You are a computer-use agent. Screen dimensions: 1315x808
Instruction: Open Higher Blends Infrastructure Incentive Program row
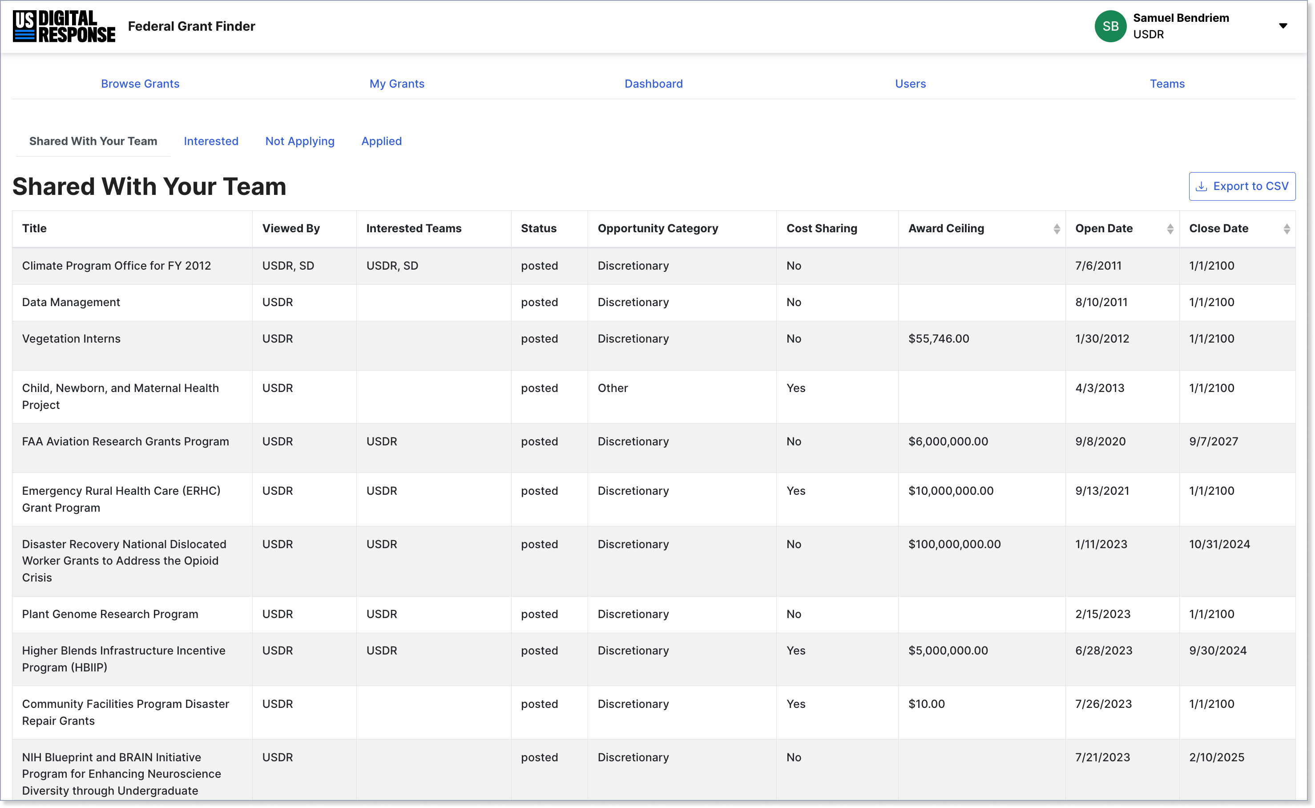653,659
